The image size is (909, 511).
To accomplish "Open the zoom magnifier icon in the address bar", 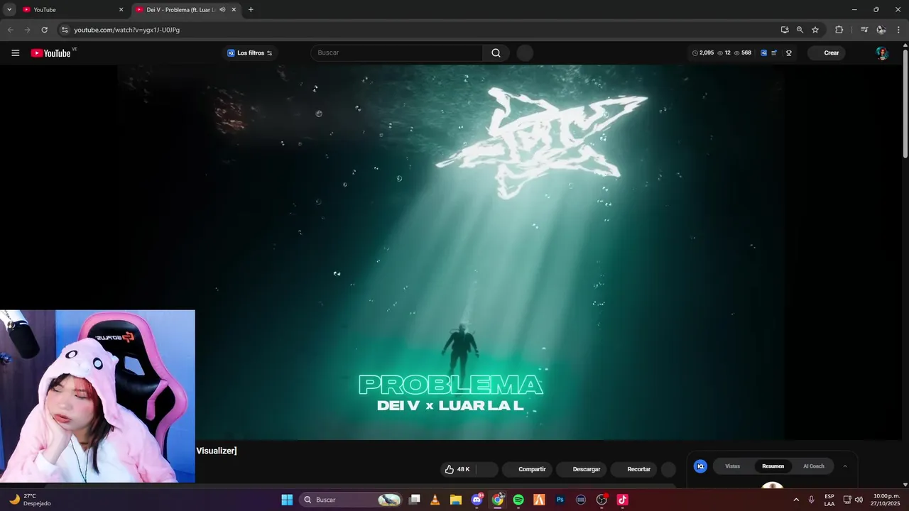I will [800, 30].
